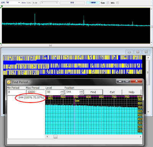Click the 544 marker on the period graph
This screenshot has height=147, width=153.
click(77, 101)
